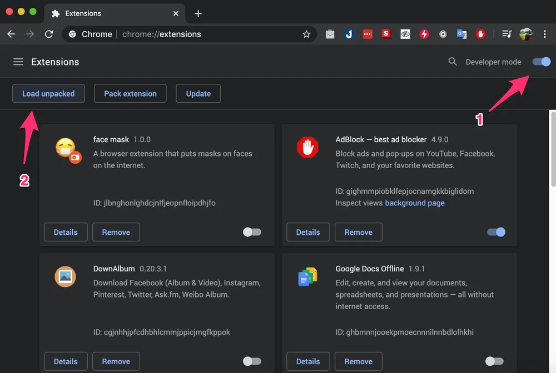Click Pack extension button
Screen dimensions: 556x373
pos(130,94)
